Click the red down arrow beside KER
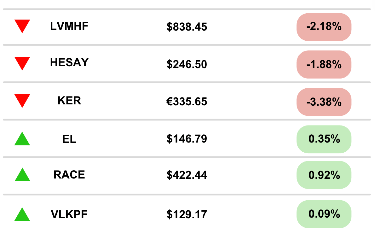 tap(22, 100)
